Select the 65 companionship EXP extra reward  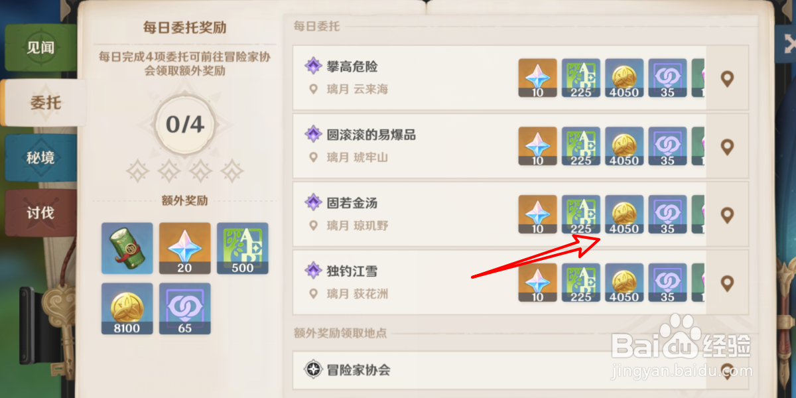pyautogui.click(x=185, y=308)
